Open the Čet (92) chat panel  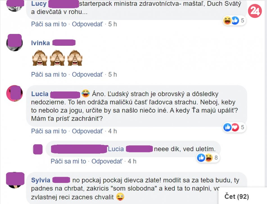[x=237, y=196]
